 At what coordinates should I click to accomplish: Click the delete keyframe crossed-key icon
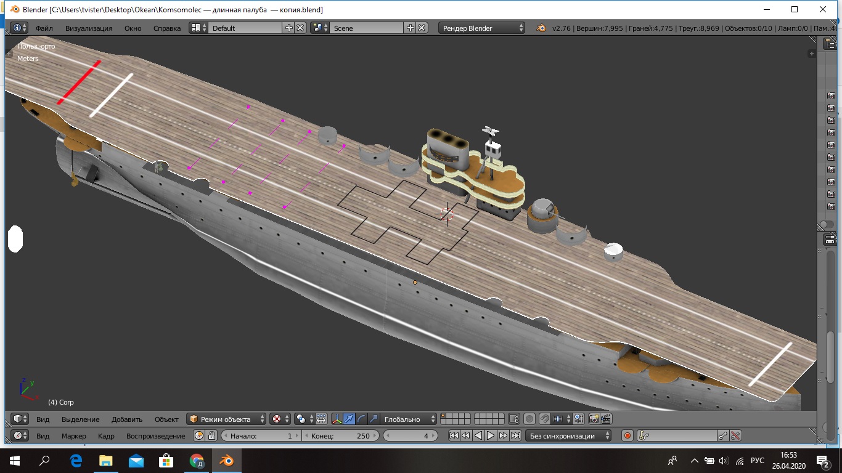click(x=735, y=435)
